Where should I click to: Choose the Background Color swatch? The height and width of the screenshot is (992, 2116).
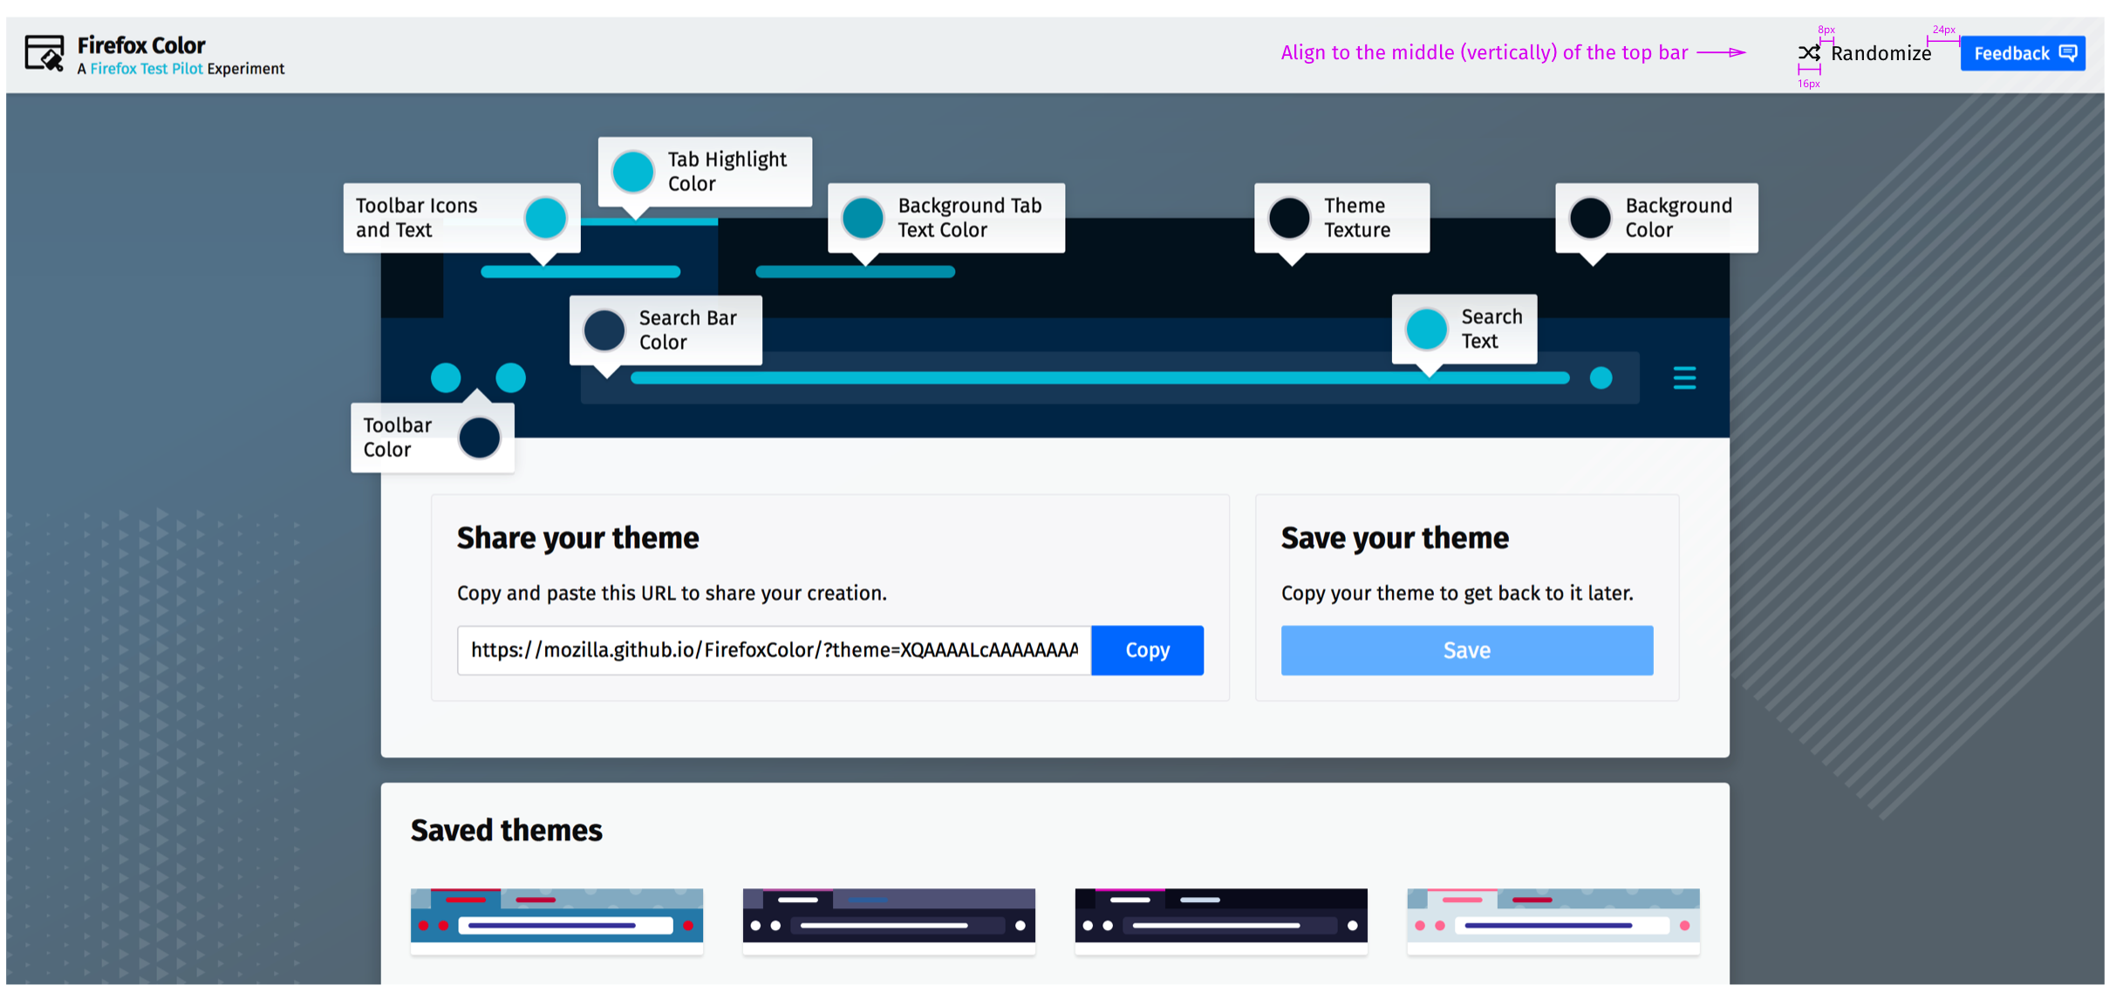click(1590, 218)
